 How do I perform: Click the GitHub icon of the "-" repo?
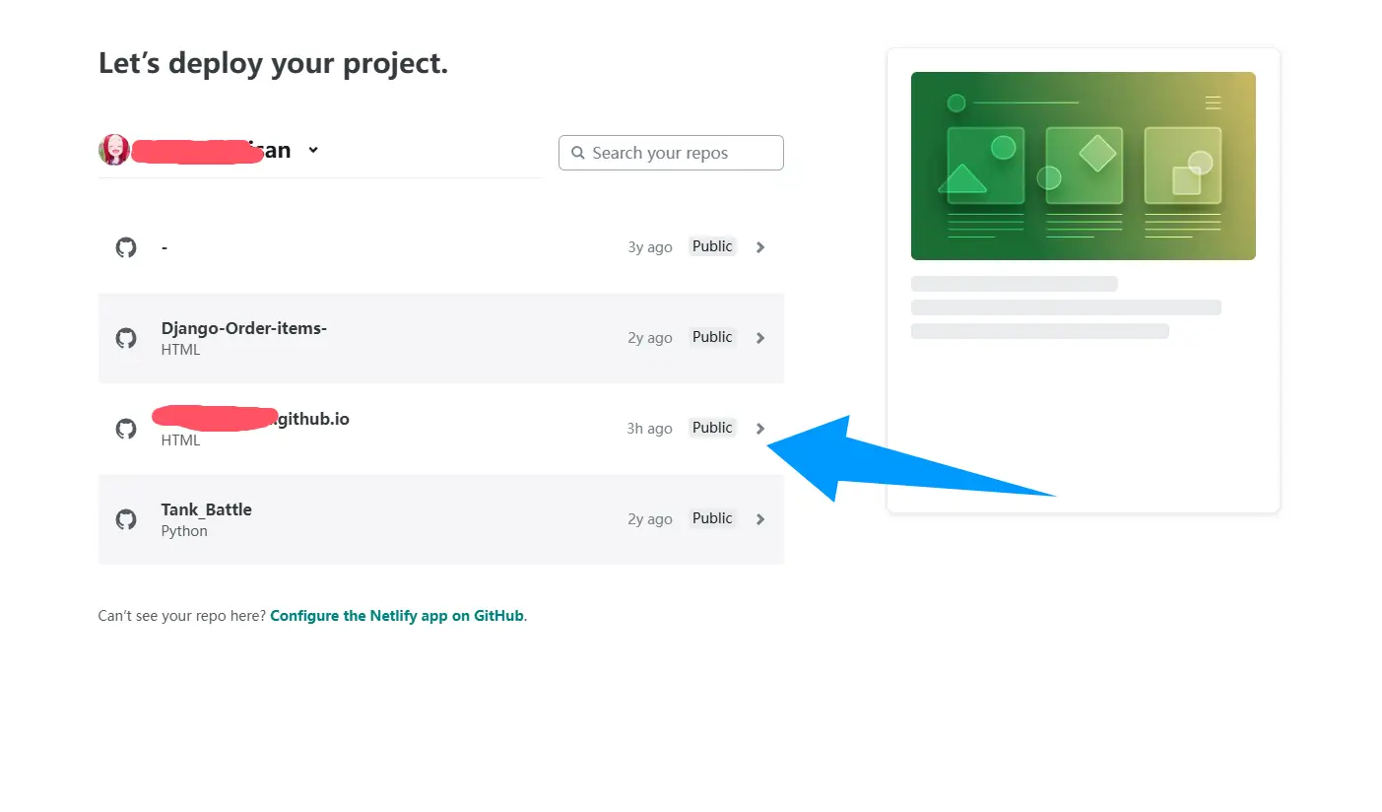[x=126, y=247]
